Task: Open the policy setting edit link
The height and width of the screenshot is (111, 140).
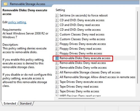Action: coord(17,22)
